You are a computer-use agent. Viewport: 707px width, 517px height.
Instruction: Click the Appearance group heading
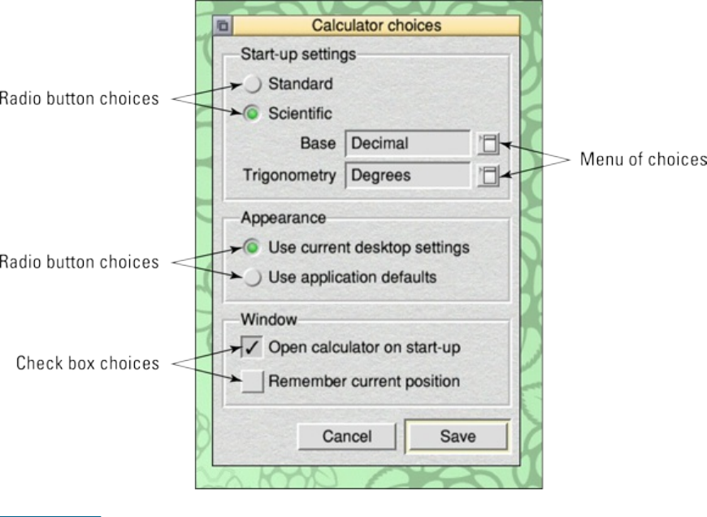click(283, 218)
